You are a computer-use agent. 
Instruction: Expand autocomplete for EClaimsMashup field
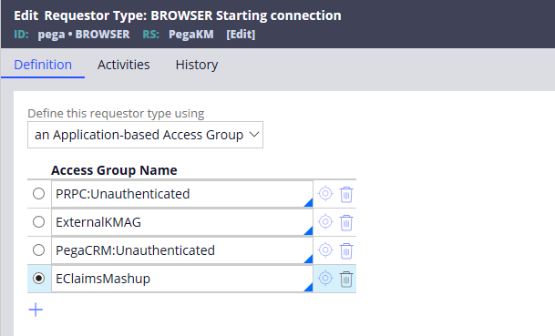click(309, 287)
